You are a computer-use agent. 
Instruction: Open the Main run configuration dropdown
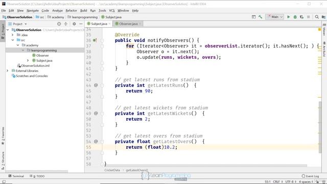pos(275,17)
